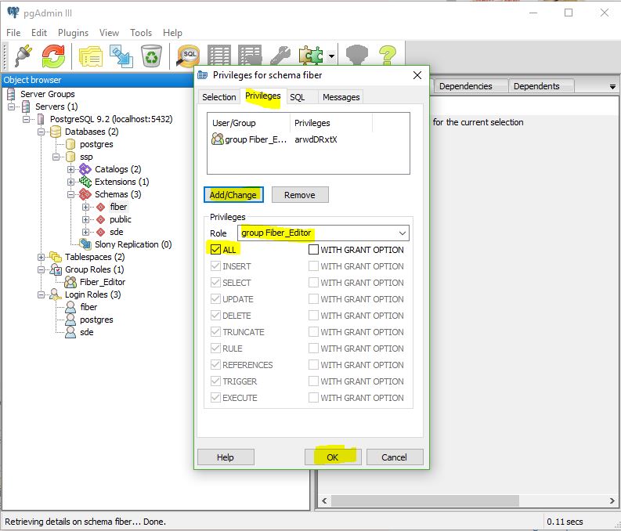Open the plugins dropdown arrow in toolbar
The height and width of the screenshot is (531, 621).
click(331, 56)
